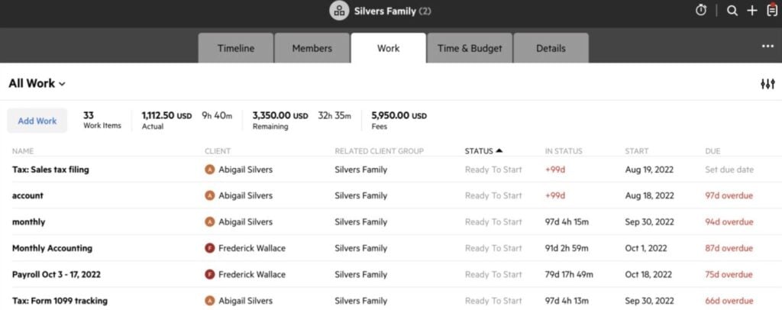
Task: Click Abigail Silvers avatar in monthly row
Action: (209, 221)
